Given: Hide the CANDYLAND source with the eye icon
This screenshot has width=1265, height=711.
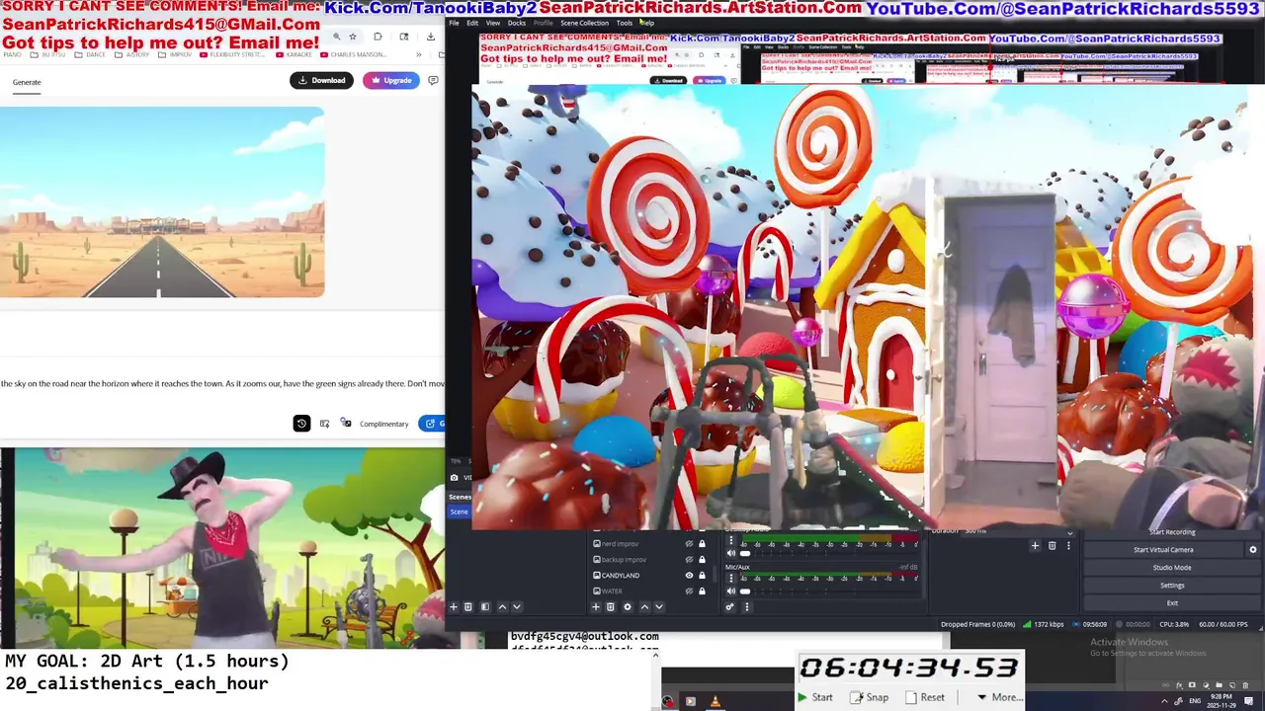Looking at the screenshot, I should pyautogui.click(x=689, y=576).
